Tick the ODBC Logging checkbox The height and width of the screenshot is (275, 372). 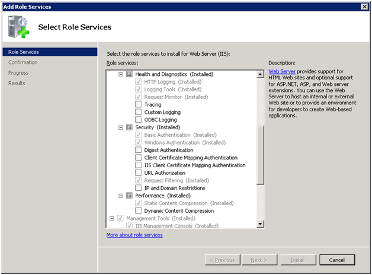(x=139, y=120)
